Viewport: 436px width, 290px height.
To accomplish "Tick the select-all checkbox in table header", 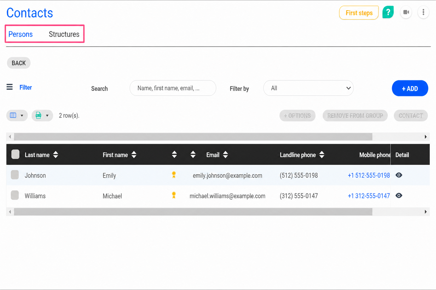I will coord(15,154).
